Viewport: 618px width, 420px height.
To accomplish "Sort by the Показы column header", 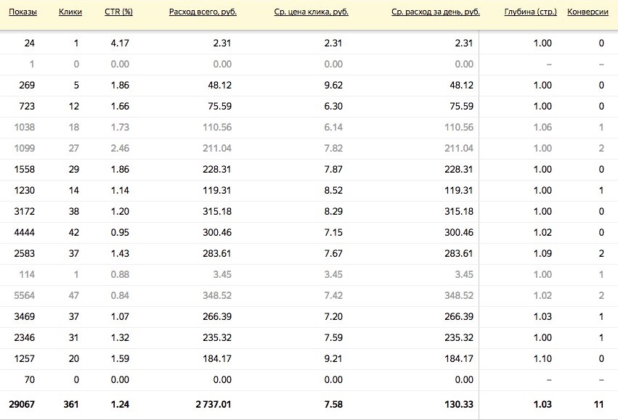I will (x=23, y=12).
